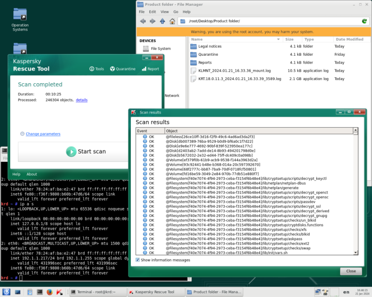Select the @Volume[ef379f0b...] row in Scan results
This screenshot has height=297, width=372.
(244, 160)
